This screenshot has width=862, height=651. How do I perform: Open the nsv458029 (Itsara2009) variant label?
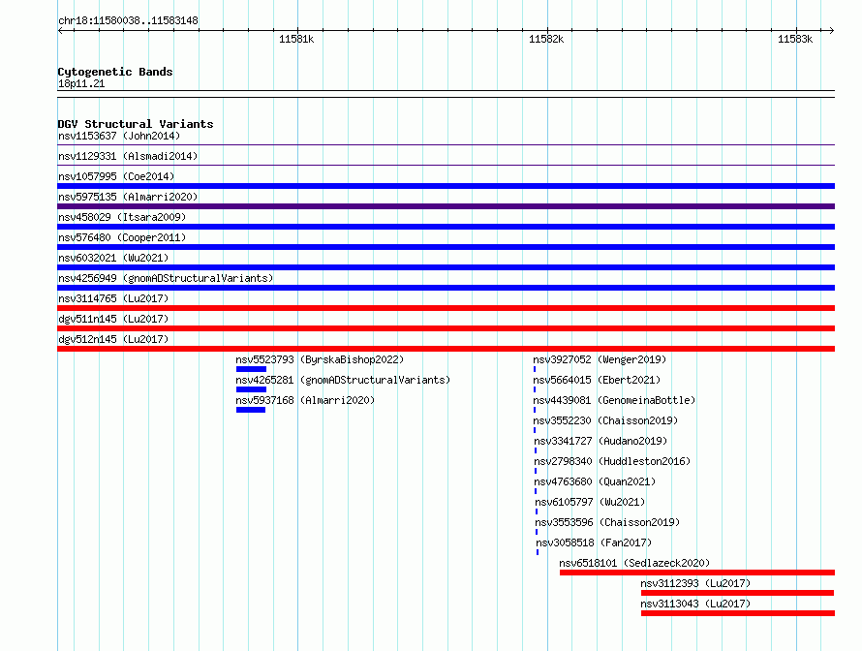[x=122, y=217]
